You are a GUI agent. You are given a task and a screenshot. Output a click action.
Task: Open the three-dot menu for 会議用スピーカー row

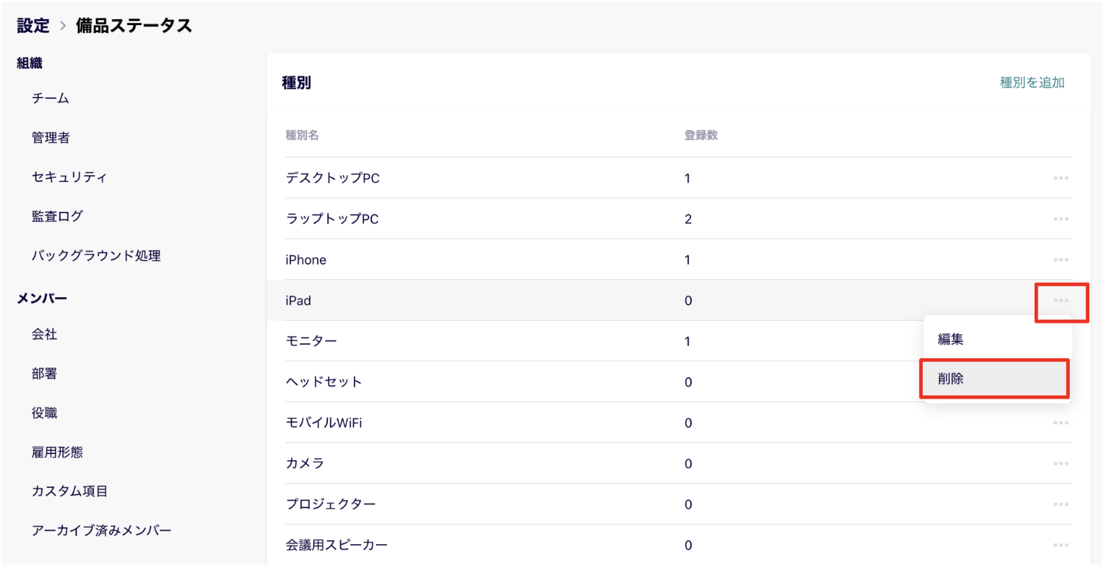1060,545
